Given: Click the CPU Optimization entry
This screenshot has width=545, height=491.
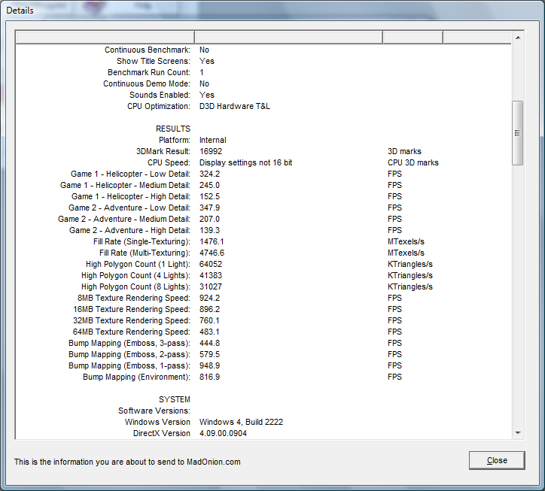Looking at the screenshot, I should click(159, 106).
